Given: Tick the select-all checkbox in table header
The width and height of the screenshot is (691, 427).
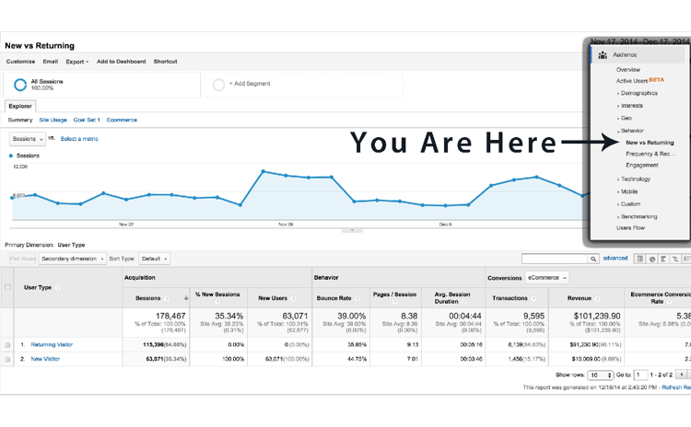Looking at the screenshot, I should pos(7,287).
